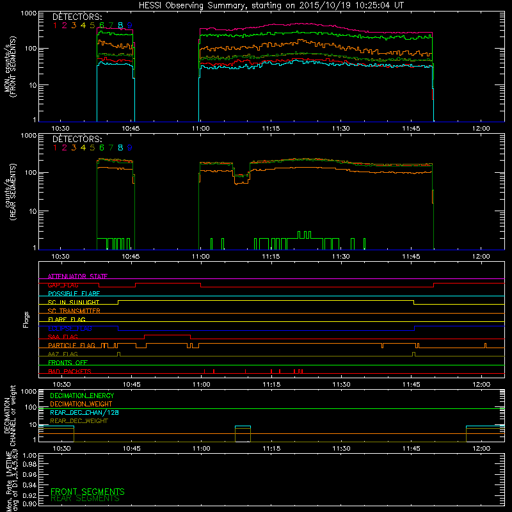Click the 11:15 tick label below front segments plot
Screen dimensions: 512x512
[271, 129]
